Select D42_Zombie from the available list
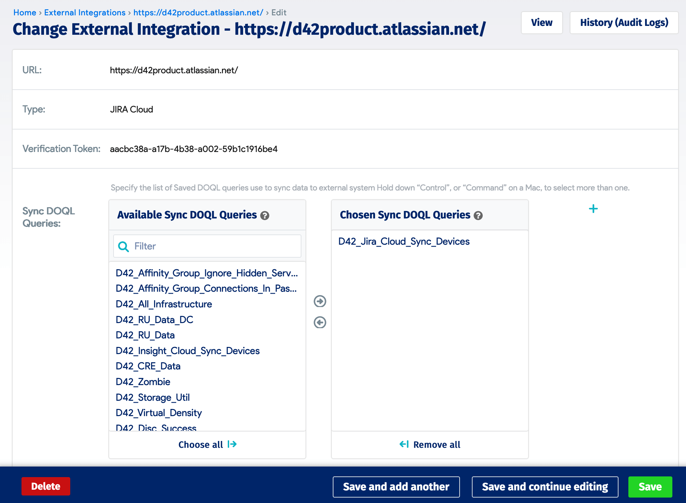The image size is (686, 503). (x=143, y=382)
